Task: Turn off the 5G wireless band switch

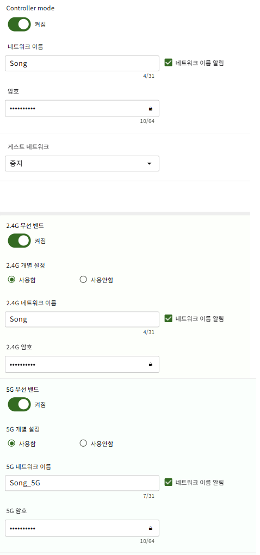Action: coord(20,404)
